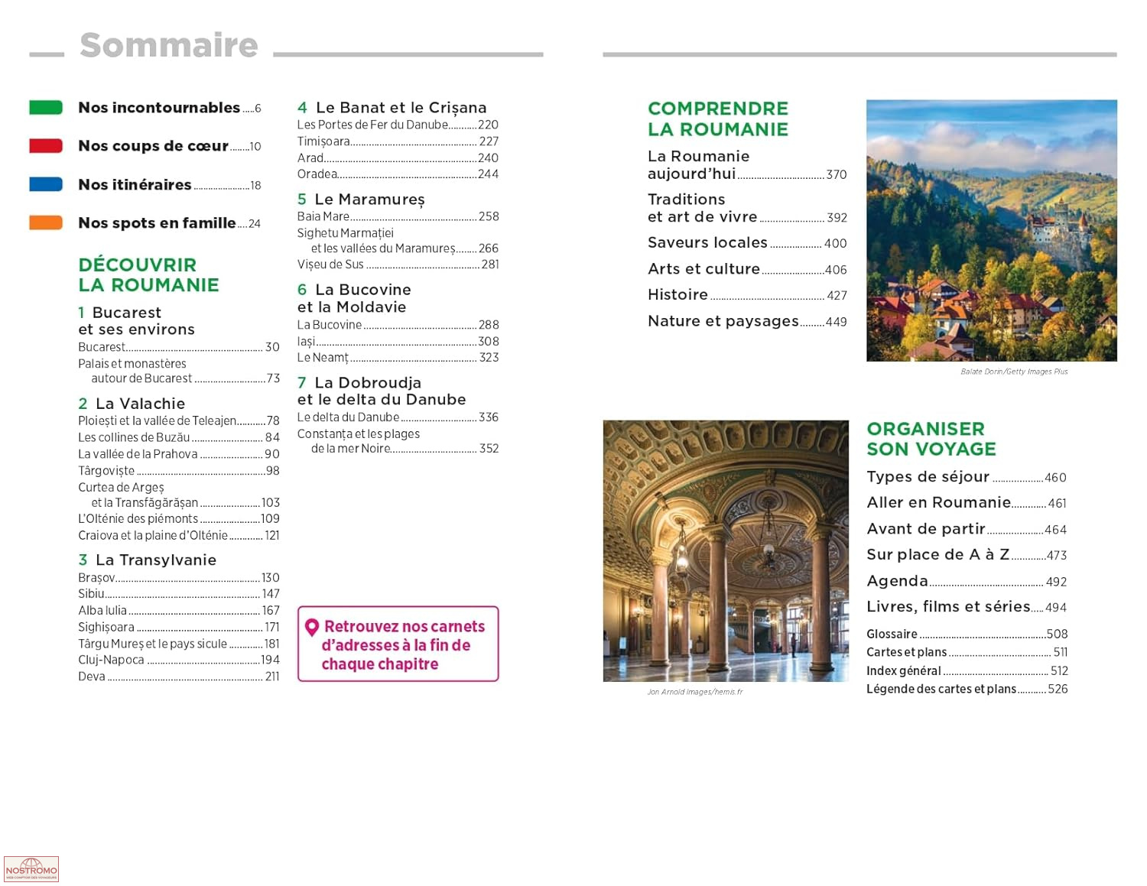This screenshot has height=886, width=1147.
Task: Open the 'La Bucovine' page 288 entry
Action: click(398, 325)
